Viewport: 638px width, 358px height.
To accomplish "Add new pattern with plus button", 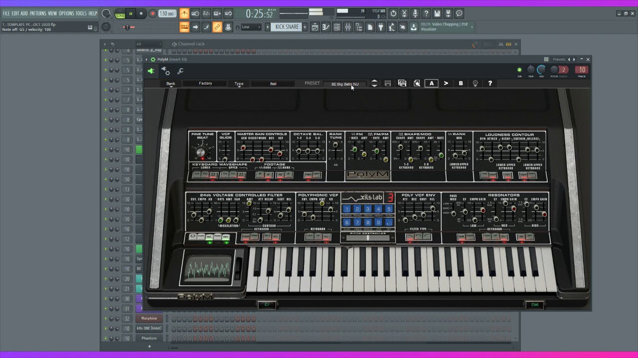I will [305, 27].
